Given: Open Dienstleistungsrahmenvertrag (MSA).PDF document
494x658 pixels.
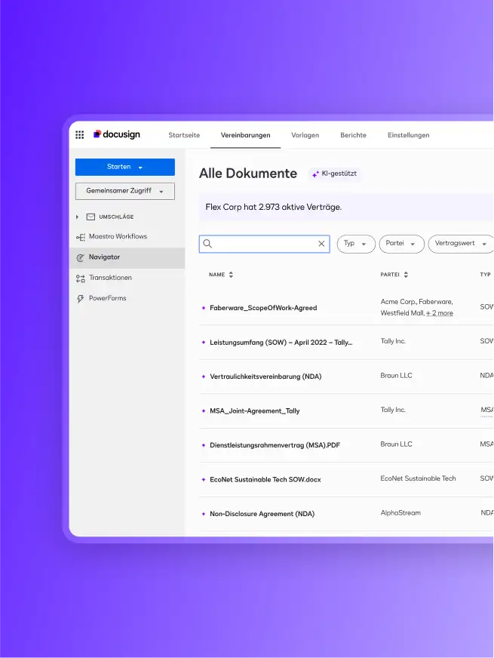Looking at the screenshot, I should (x=275, y=445).
